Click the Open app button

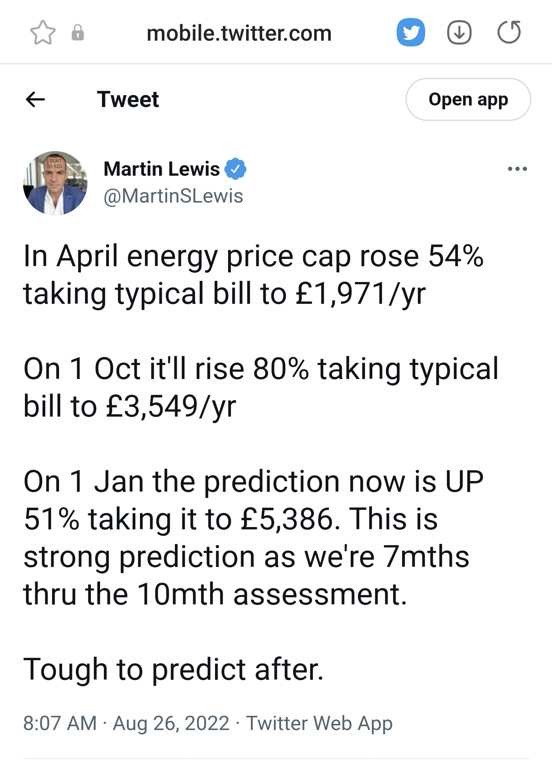tap(468, 99)
